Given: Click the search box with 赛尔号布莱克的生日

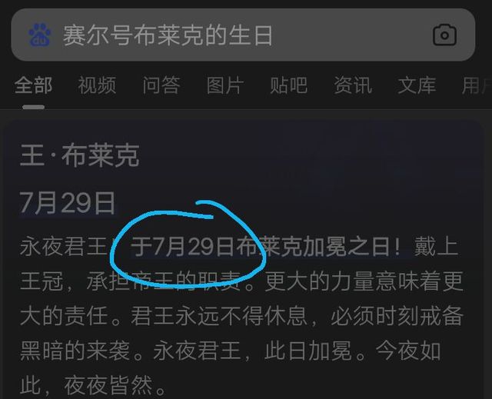Looking at the screenshot, I should click(243, 35).
